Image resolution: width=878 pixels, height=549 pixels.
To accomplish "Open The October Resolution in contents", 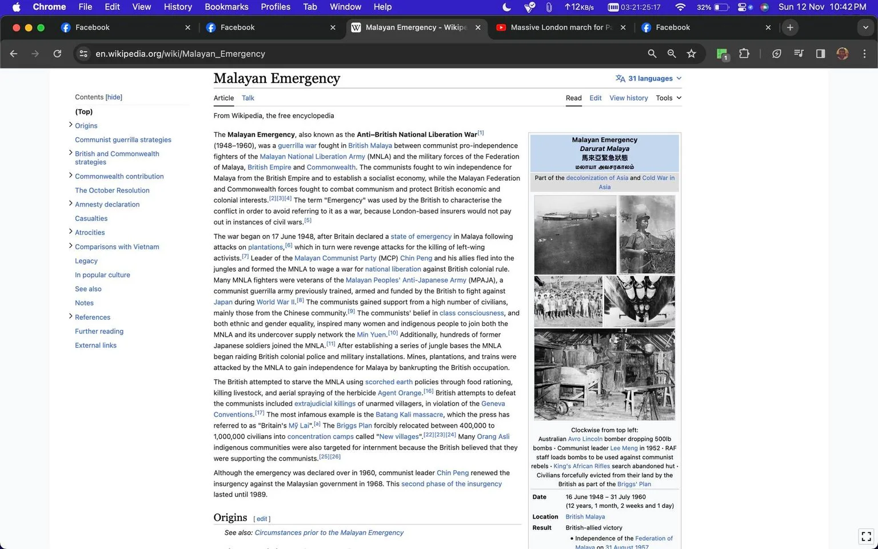I will coord(112,190).
